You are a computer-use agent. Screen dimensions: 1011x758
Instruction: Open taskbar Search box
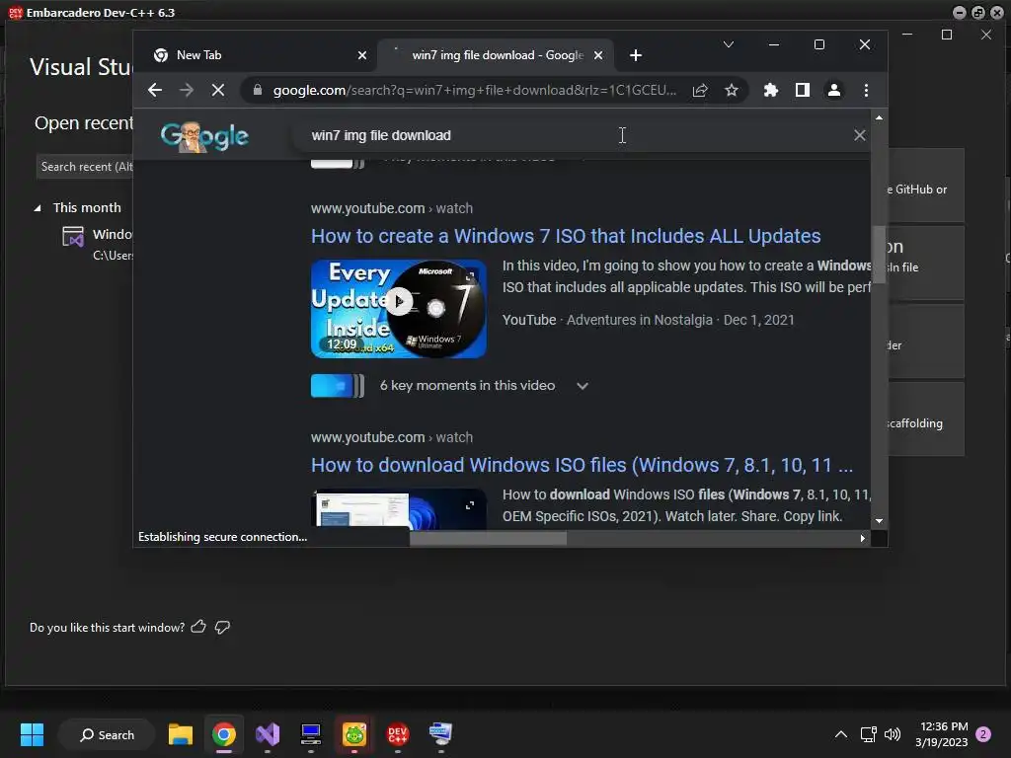107,734
